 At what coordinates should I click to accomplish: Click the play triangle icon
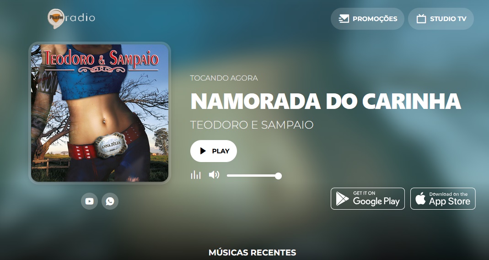point(203,151)
